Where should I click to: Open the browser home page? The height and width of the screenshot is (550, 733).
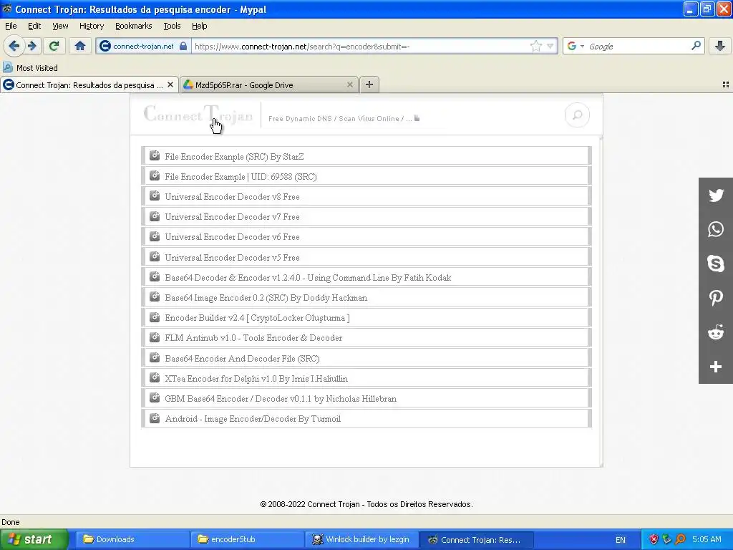click(80, 46)
